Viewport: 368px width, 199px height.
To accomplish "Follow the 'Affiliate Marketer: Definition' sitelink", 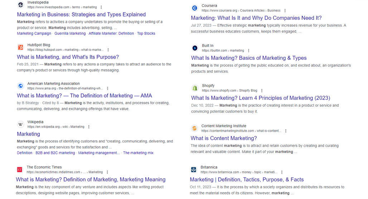I will click(x=111, y=34).
